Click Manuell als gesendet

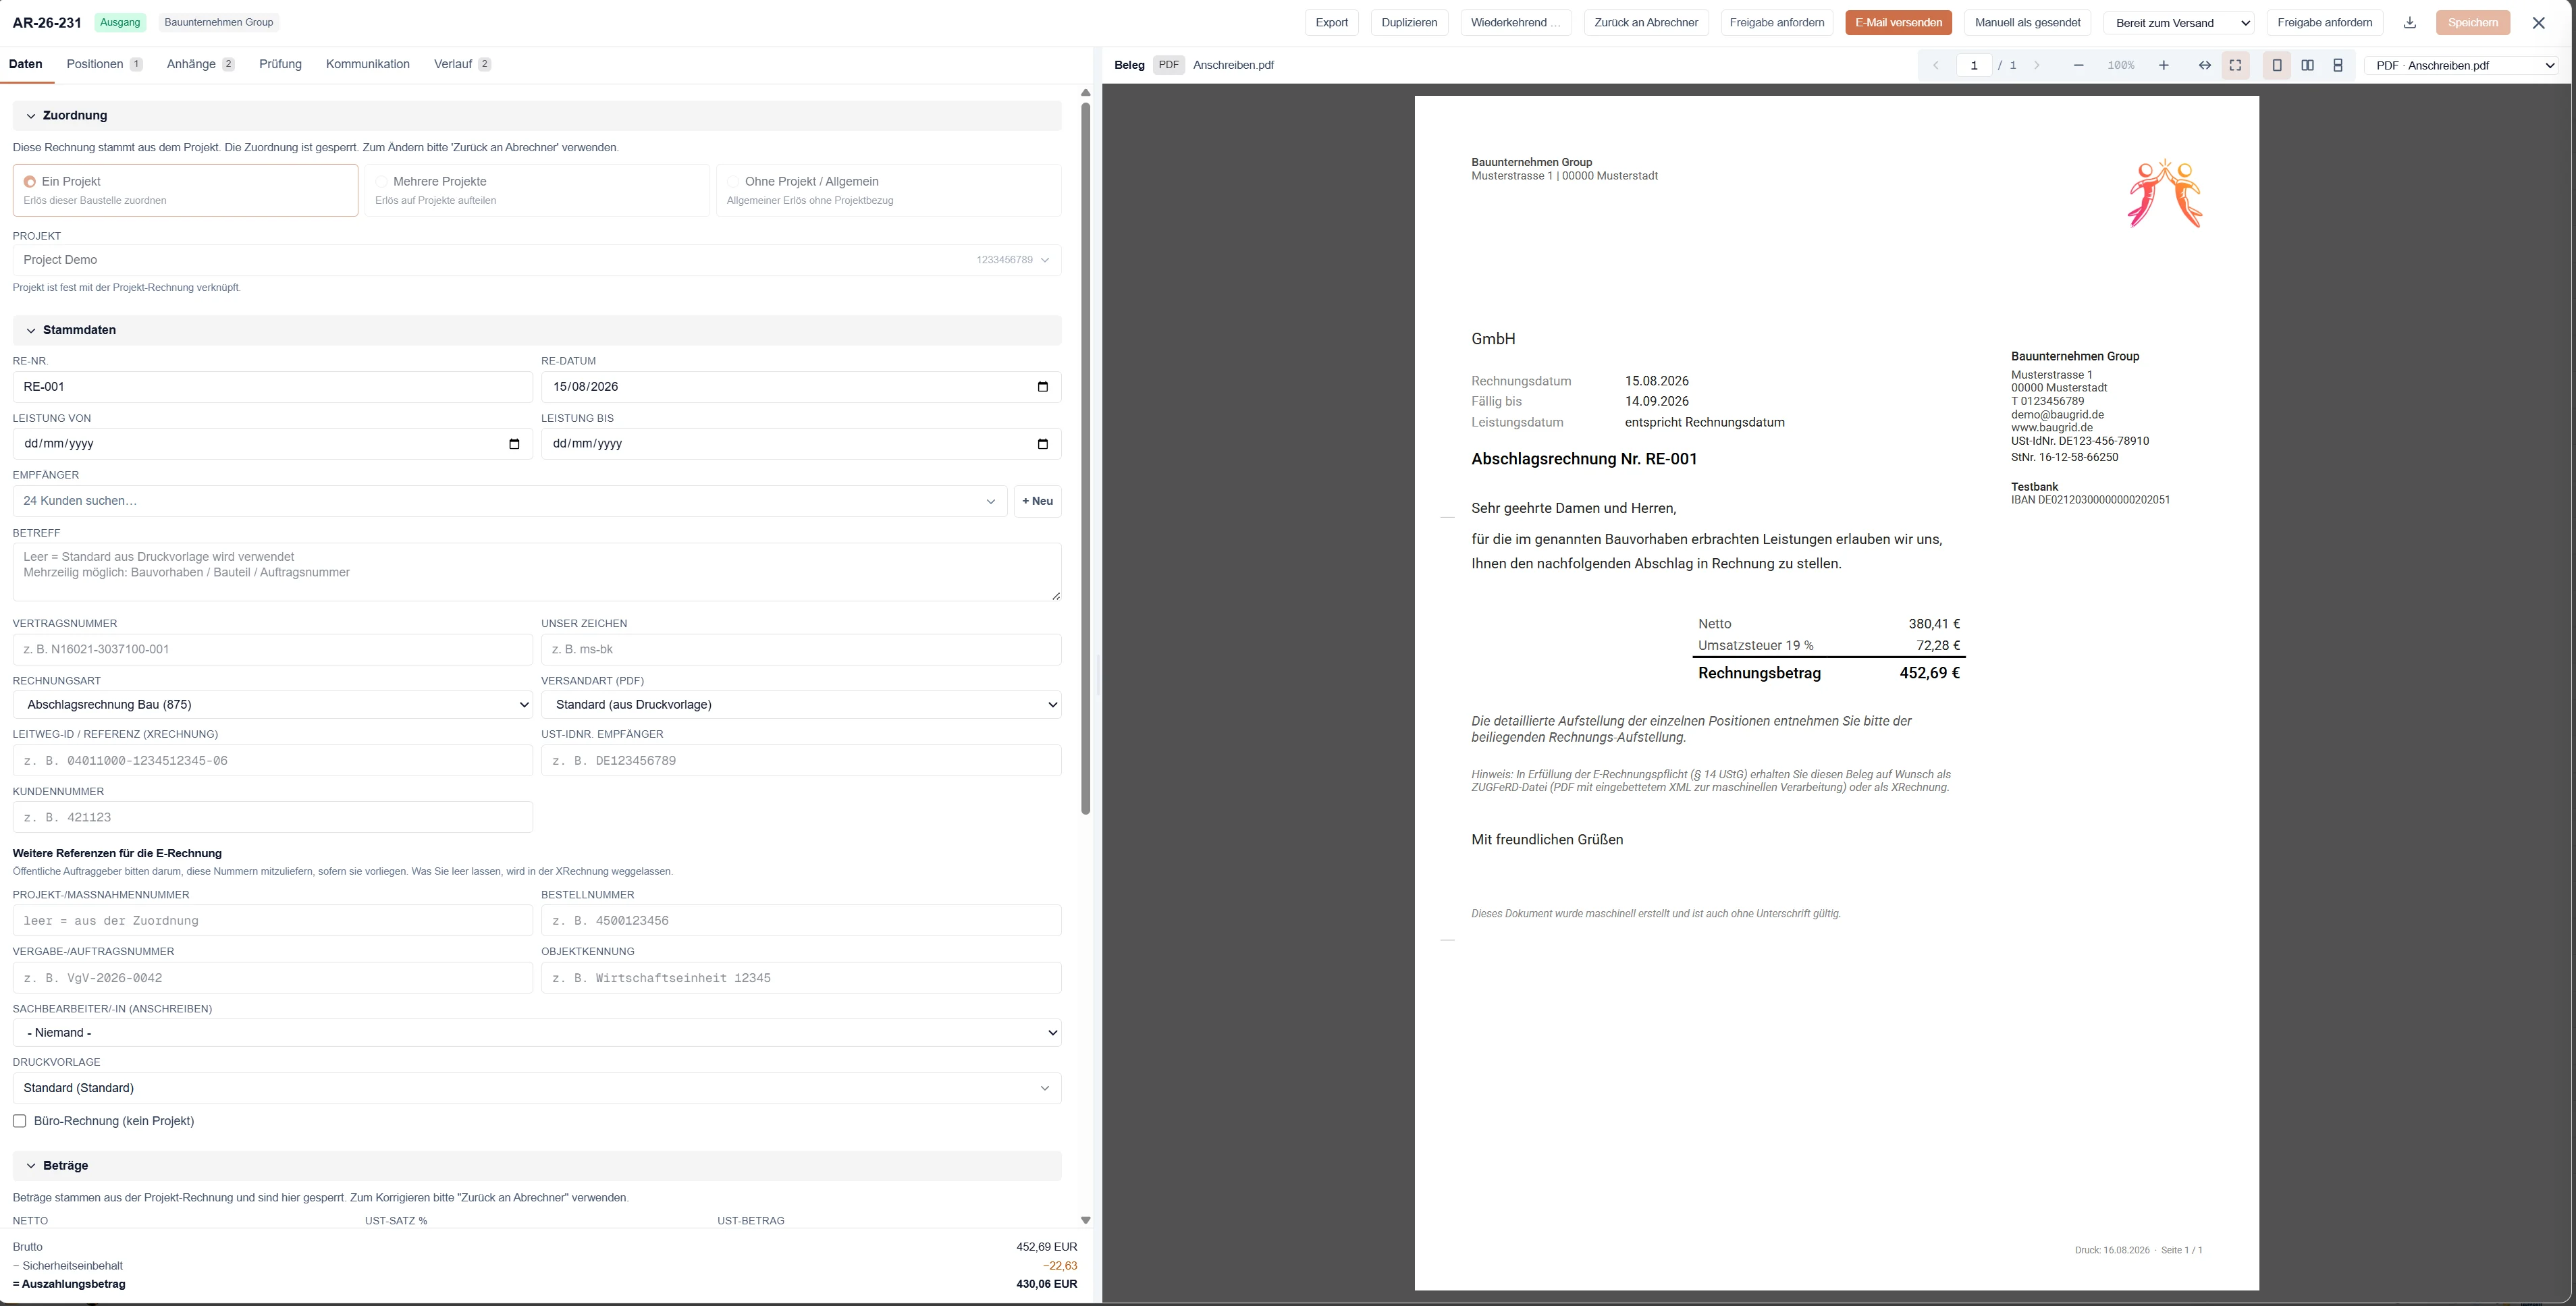[2028, 23]
